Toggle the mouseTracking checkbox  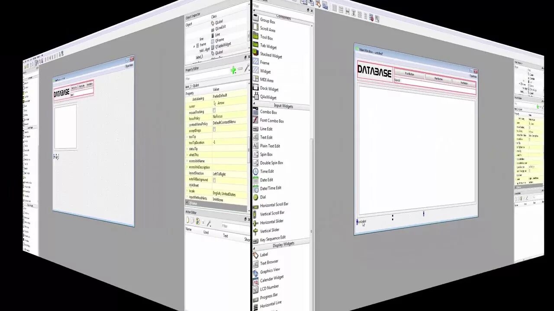coord(214,111)
